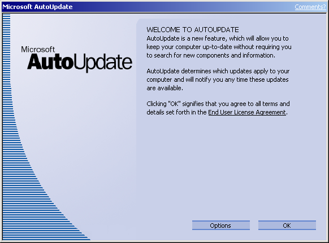Open the Options button

(x=220, y=225)
